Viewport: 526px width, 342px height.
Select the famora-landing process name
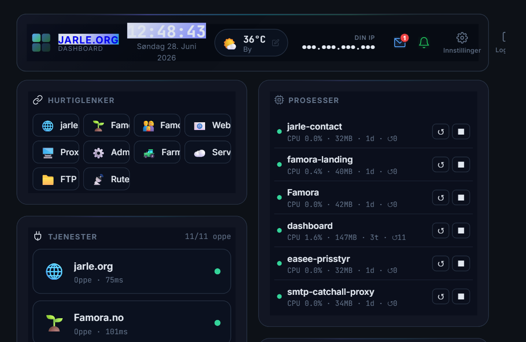tap(320, 159)
